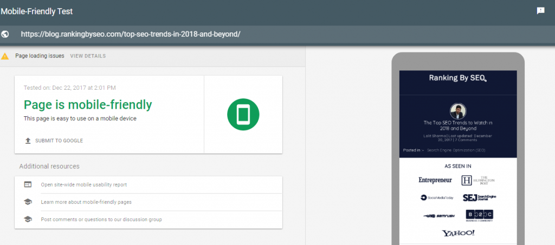Click graduation cap icon beside Post comments

coord(28,219)
